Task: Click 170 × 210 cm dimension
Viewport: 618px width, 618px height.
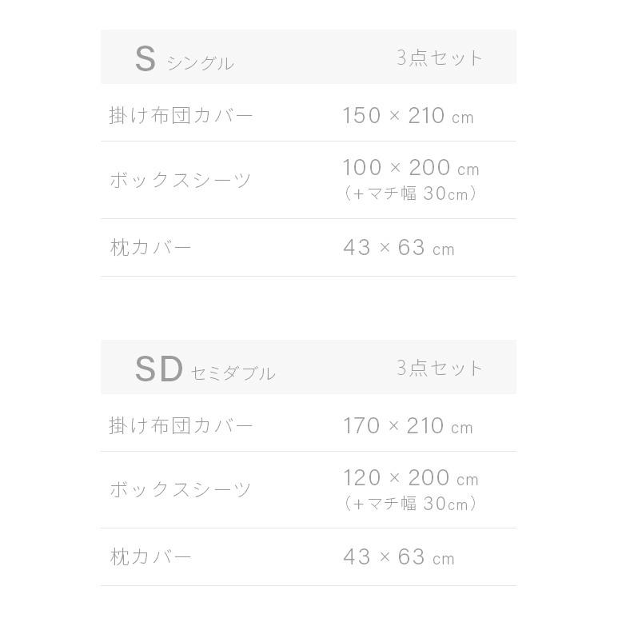Action: coord(408,426)
